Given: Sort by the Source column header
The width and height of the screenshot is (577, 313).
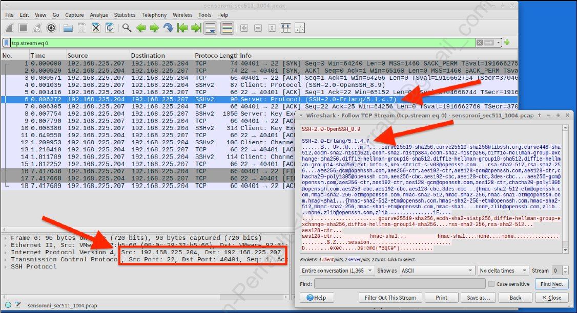Looking at the screenshot, I should tap(97, 55).
